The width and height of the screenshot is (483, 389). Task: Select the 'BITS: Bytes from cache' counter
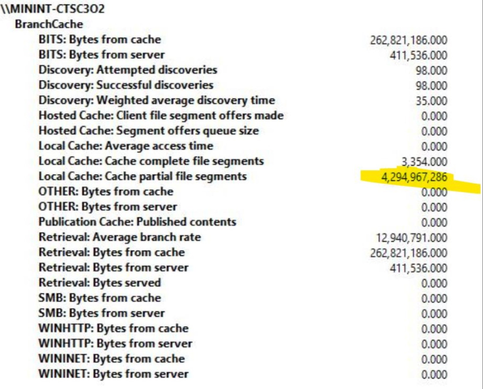pyautogui.click(x=100, y=40)
